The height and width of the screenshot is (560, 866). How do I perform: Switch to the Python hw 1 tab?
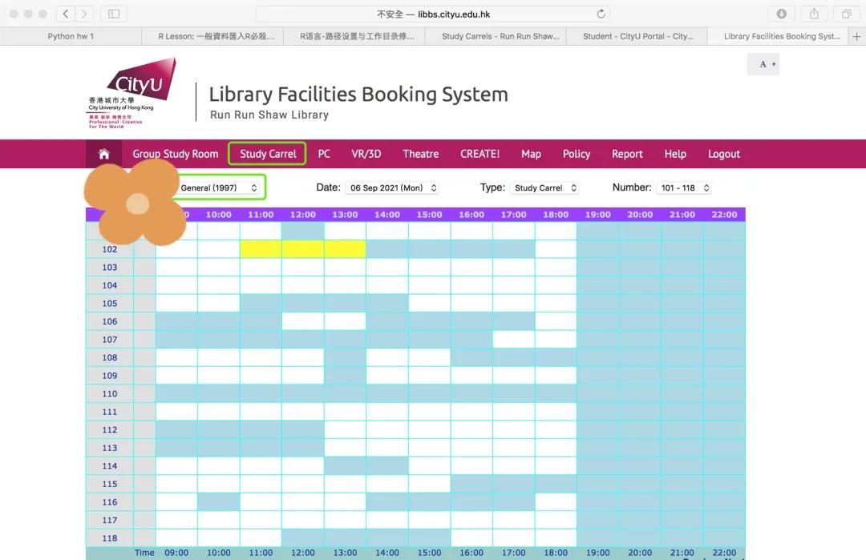71,36
